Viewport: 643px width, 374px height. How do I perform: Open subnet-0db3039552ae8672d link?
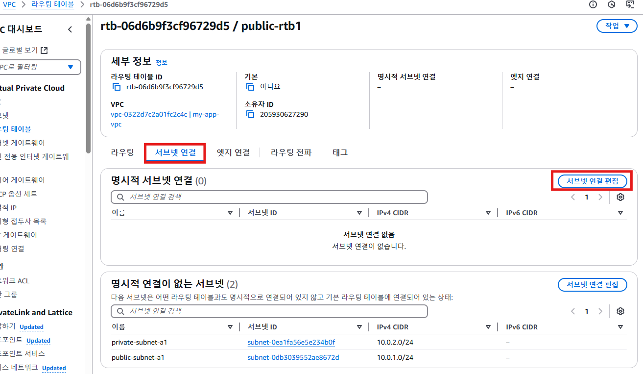(x=293, y=357)
